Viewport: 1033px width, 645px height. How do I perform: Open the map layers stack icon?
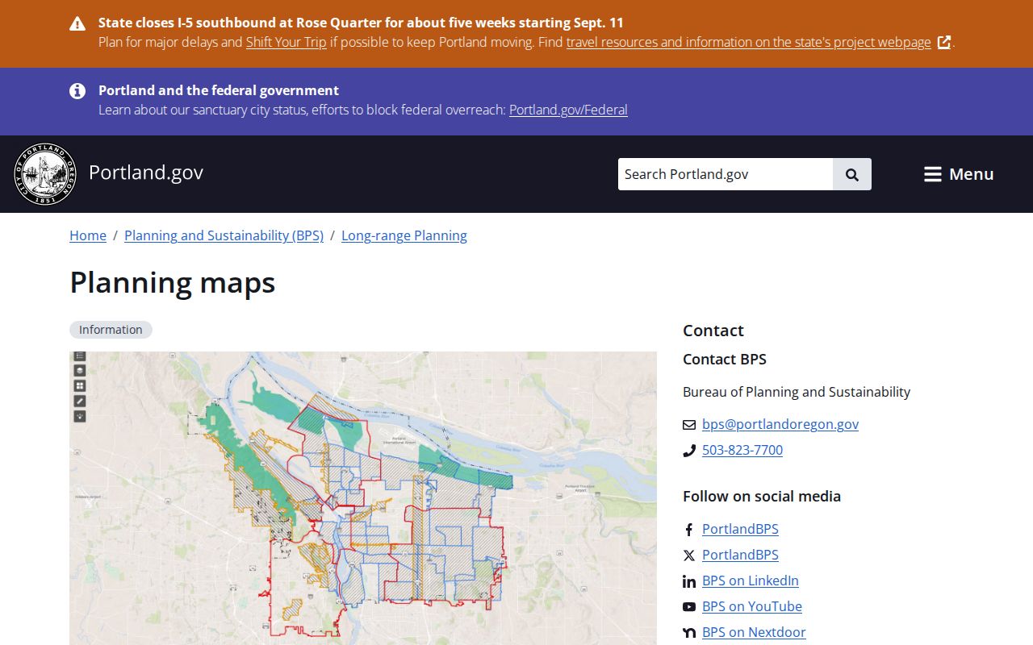pyautogui.click(x=80, y=370)
